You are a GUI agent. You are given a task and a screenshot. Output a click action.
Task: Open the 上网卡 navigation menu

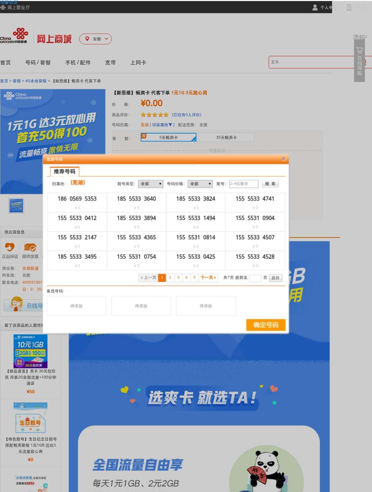pos(138,62)
